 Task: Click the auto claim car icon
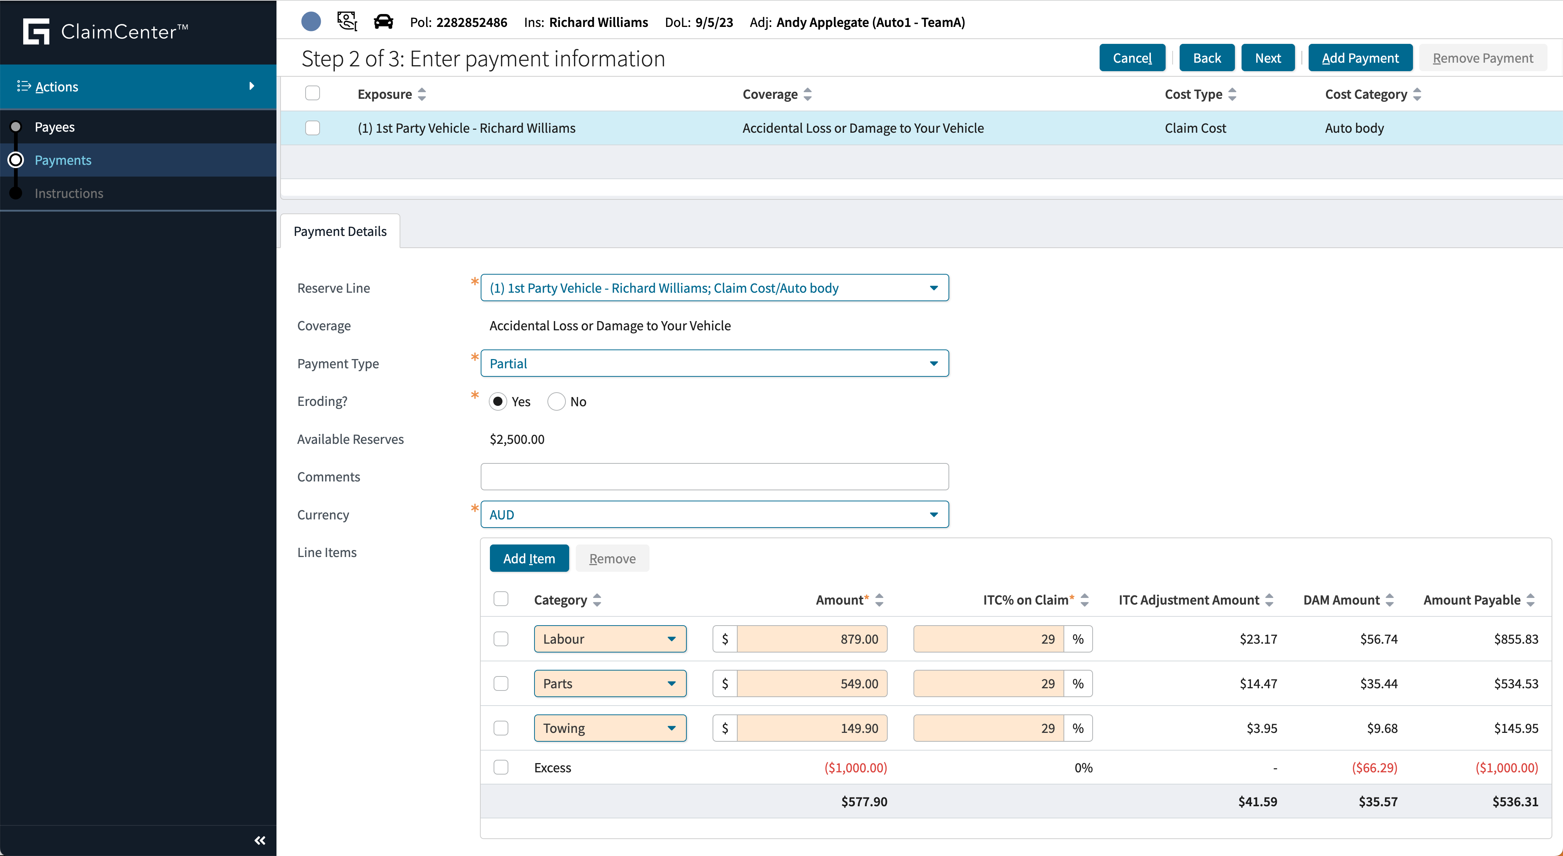(x=383, y=22)
